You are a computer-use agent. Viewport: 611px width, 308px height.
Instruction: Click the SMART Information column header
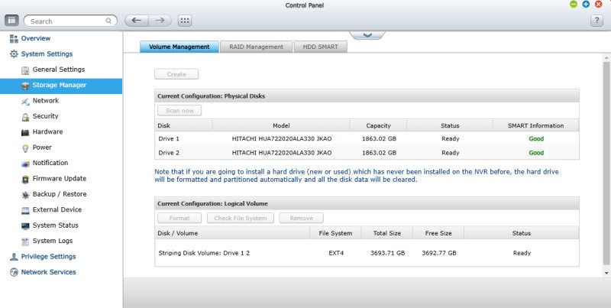(536, 125)
